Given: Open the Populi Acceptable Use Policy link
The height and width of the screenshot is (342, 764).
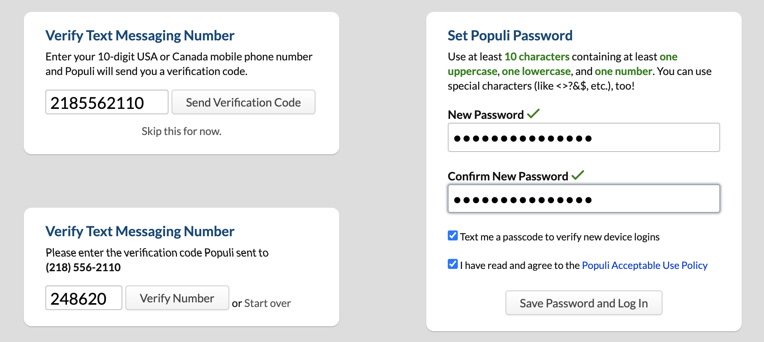Looking at the screenshot, I should click(644, 265).
